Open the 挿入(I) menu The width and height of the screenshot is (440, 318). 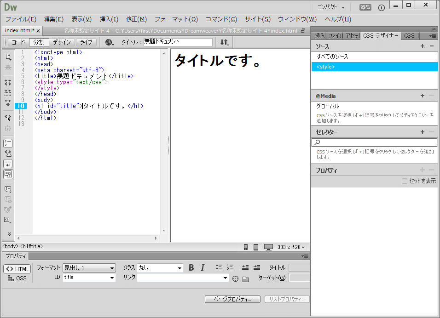coord(109,19)
